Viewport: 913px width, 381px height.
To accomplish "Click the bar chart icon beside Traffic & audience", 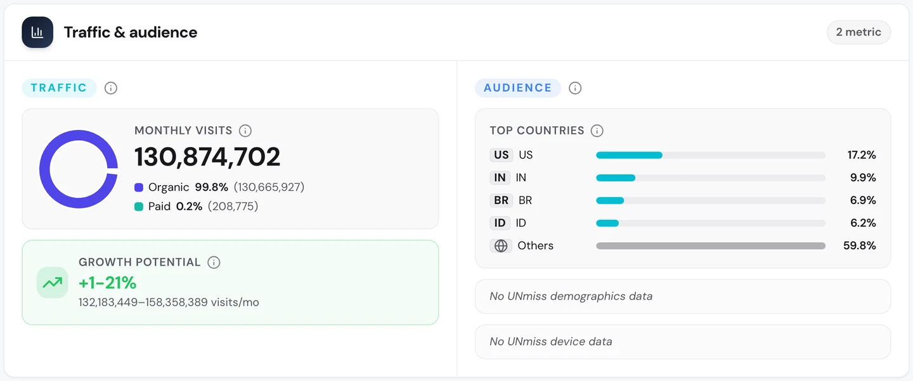I will point(37,32).
